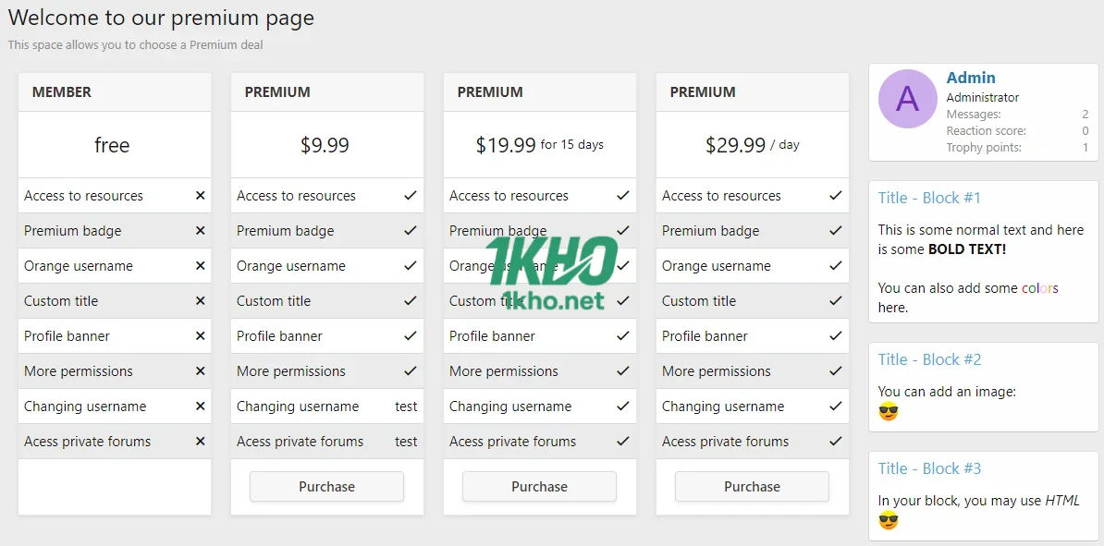The width and height of the screenshot is (1104, 546).
Task: Open the Title - Block #3 link
Action: pyautogui.click(x=928, y=468)
